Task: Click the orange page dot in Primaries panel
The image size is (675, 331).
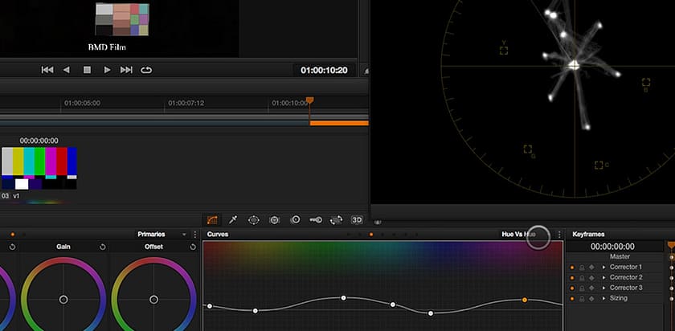Action: 13,235
